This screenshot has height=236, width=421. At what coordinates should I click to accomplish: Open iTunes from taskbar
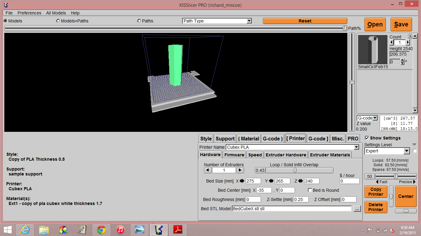(121, 230)
